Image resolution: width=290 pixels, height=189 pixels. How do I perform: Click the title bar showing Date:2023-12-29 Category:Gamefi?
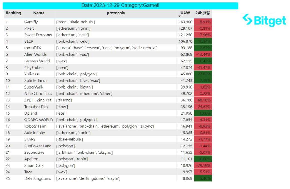pyautogui.click(x=120, y=6)
